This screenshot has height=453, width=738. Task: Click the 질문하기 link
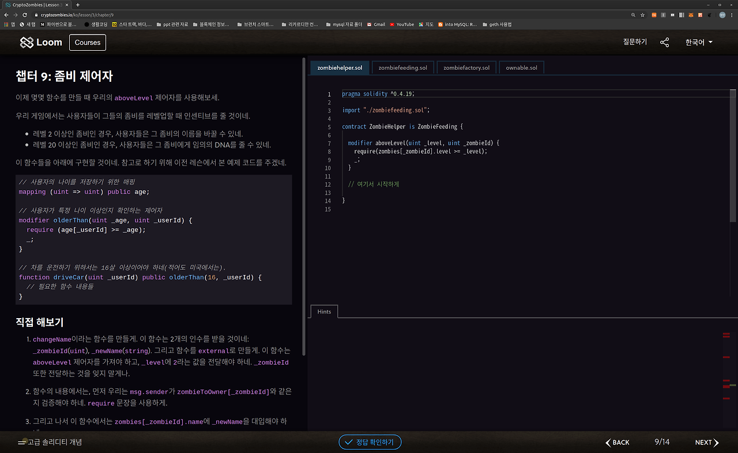635,42
